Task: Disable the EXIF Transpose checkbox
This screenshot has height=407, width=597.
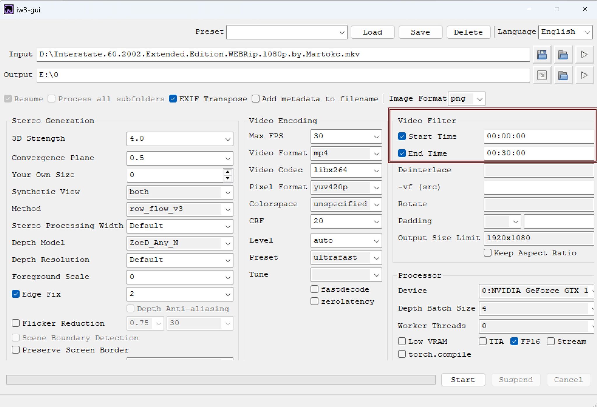Action: click(173, 99)
